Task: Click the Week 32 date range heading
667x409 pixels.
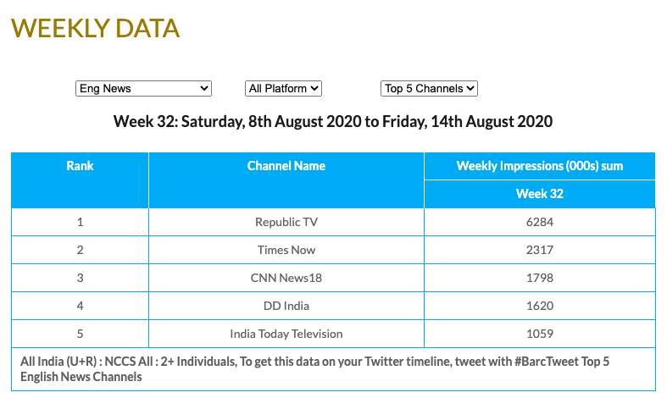Action: coord(333,122)
